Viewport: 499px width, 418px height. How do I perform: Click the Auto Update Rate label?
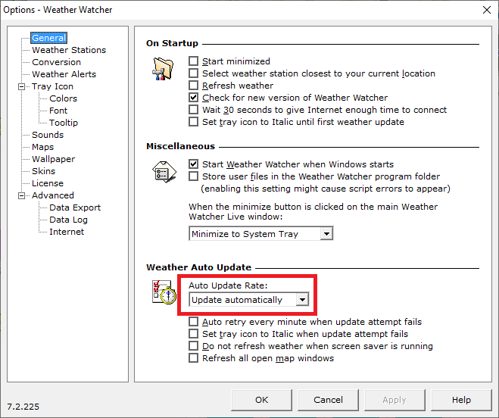[x=228, y=285]
